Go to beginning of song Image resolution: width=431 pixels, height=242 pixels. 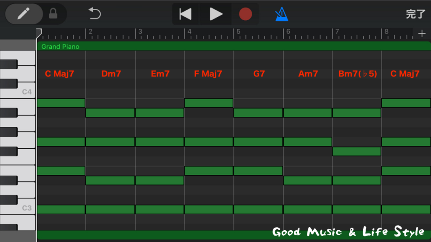coord(186,14)
